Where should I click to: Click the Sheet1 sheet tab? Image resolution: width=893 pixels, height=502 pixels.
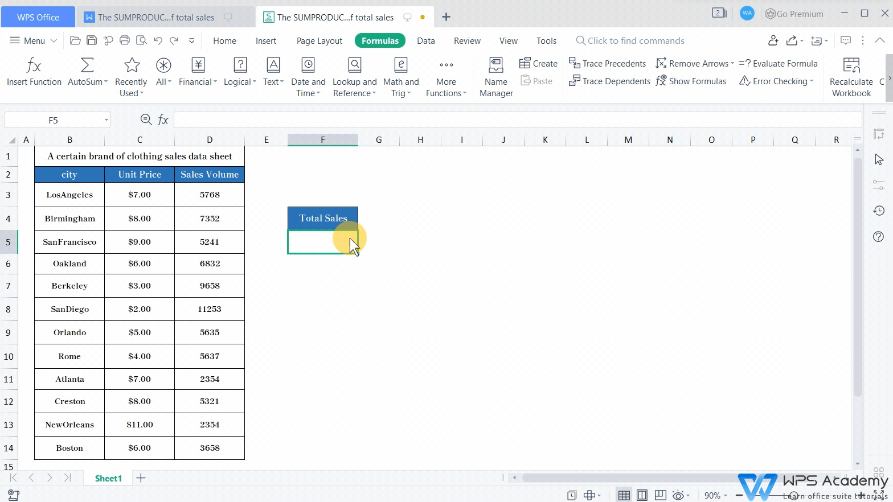108,478
